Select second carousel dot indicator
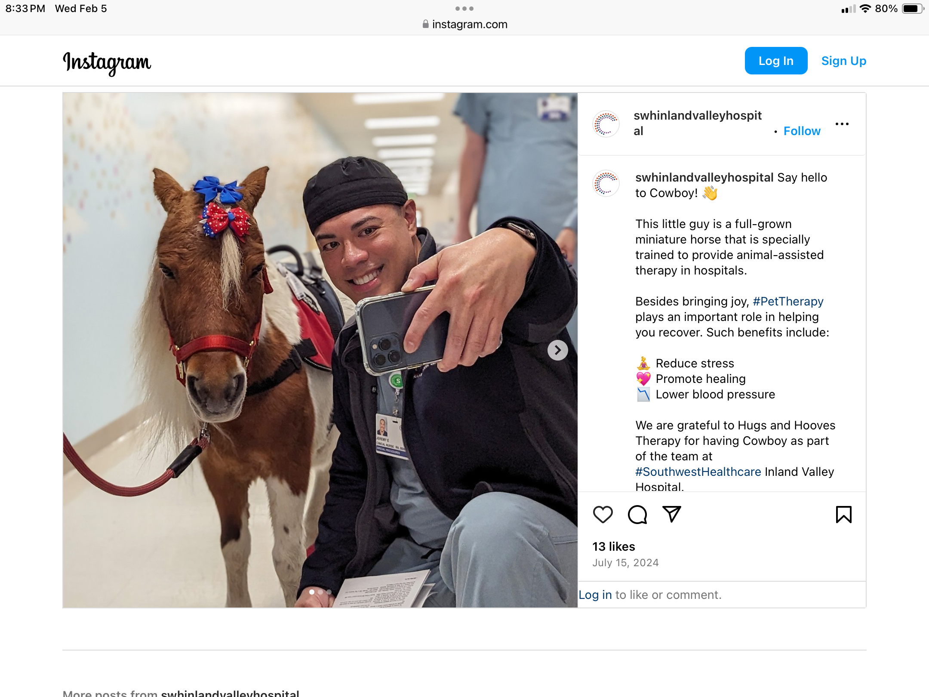 (320, 592)
